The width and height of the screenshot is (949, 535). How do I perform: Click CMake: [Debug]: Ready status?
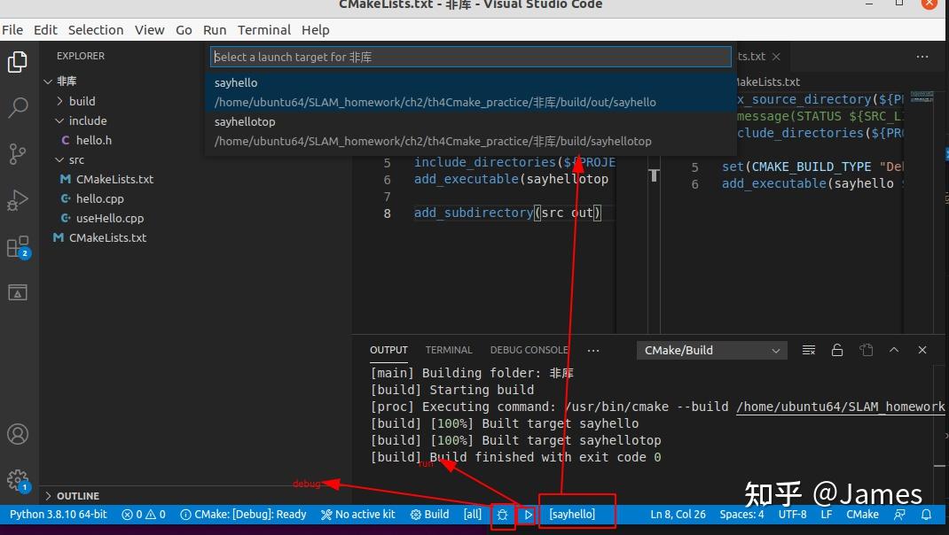pyautogui.click(x=243, y=515)
